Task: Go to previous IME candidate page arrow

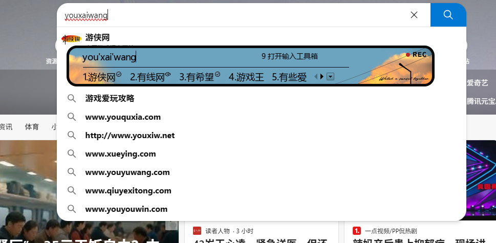Action: [316, 76]
